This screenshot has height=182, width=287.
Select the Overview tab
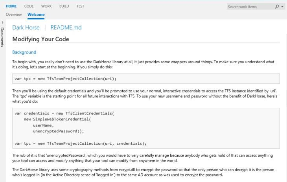coord(14,15)
